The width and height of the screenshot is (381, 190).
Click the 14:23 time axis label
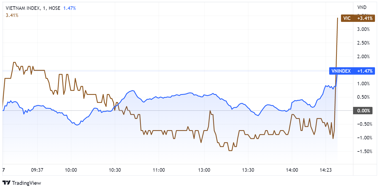(325, 170)
